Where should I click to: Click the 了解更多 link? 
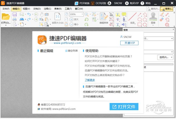tap(90, 80)
